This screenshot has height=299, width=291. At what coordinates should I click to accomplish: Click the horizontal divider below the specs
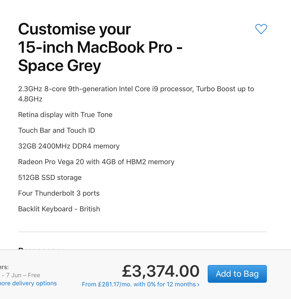(x=142, y=232)
